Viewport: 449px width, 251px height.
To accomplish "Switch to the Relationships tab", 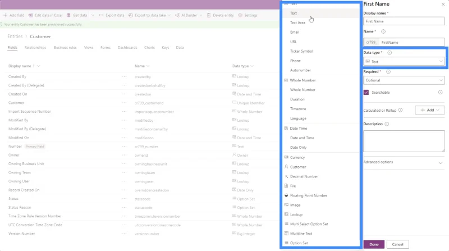I will point(35,48).
